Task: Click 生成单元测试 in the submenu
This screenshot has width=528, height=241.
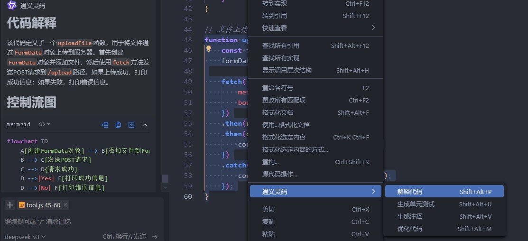Action: pyautogui.click(x=444, y=204)
